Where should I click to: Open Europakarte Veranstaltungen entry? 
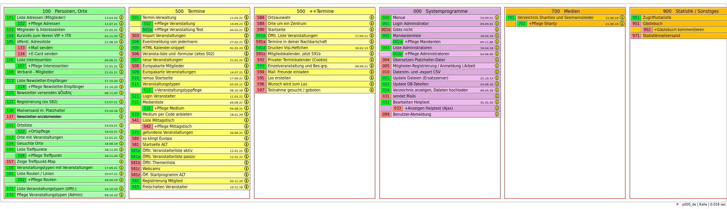pos(169,72)
